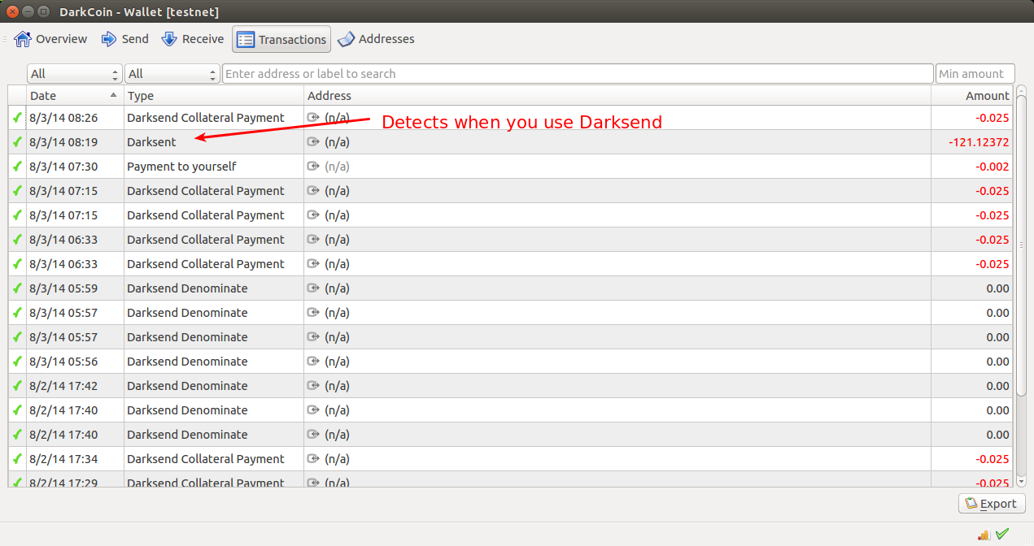
Task: Click the Receive download arrow icon
Action: pos(169,39)
